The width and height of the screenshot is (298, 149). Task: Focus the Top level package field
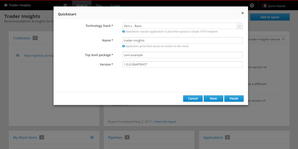pos(182,55)
